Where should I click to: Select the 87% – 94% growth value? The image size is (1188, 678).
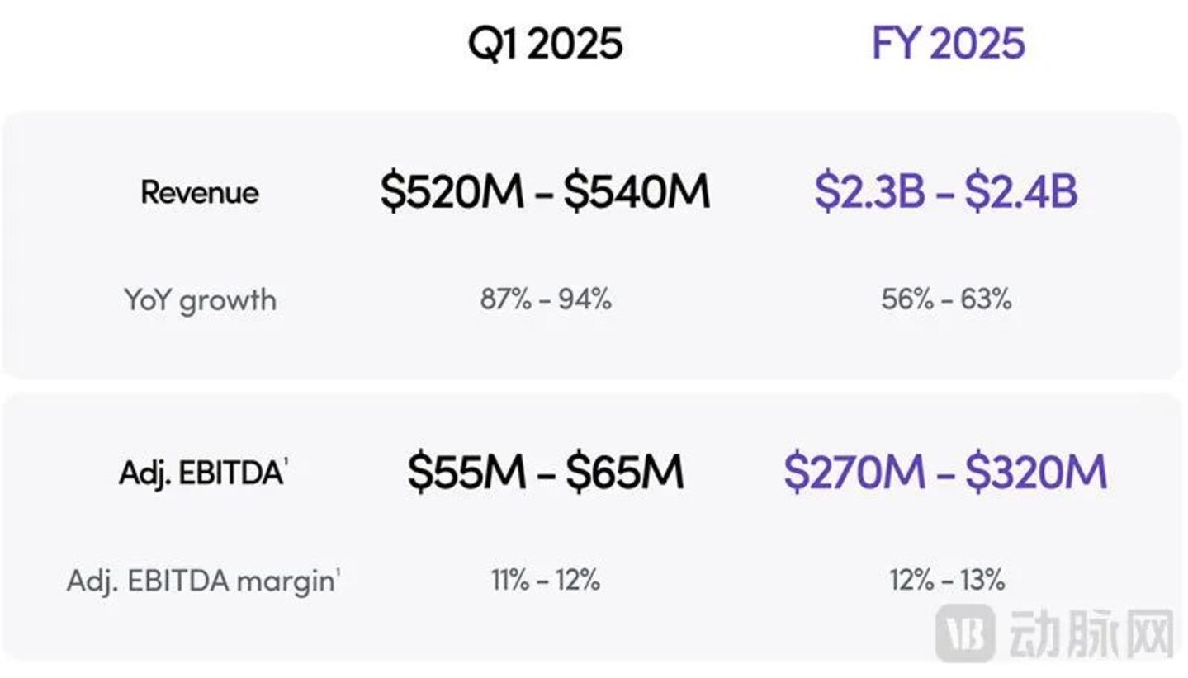(x=546, y=299)
